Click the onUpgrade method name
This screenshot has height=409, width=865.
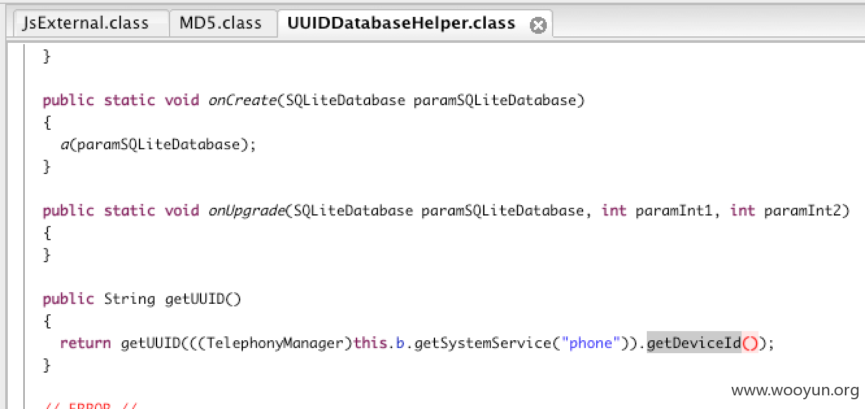tap(246, 210)
